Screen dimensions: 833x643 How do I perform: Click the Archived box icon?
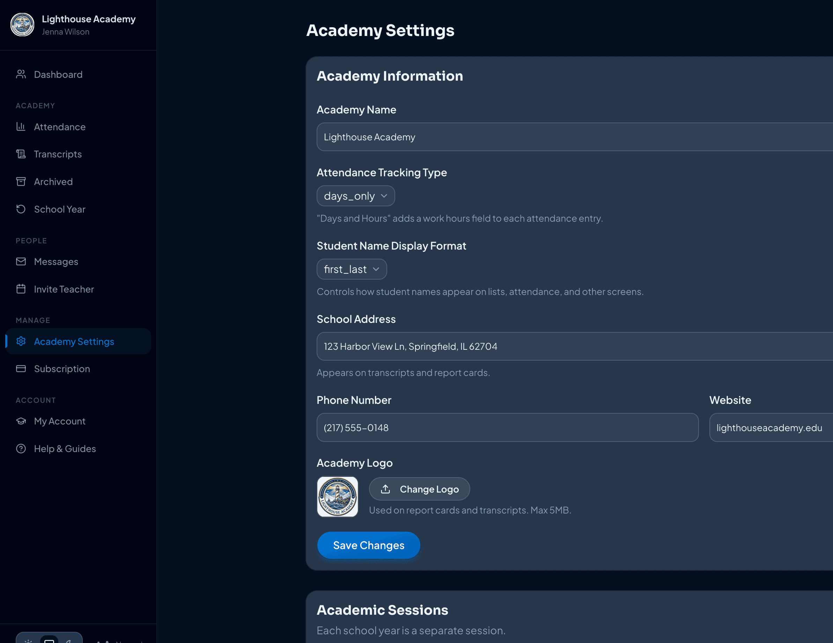21,182
